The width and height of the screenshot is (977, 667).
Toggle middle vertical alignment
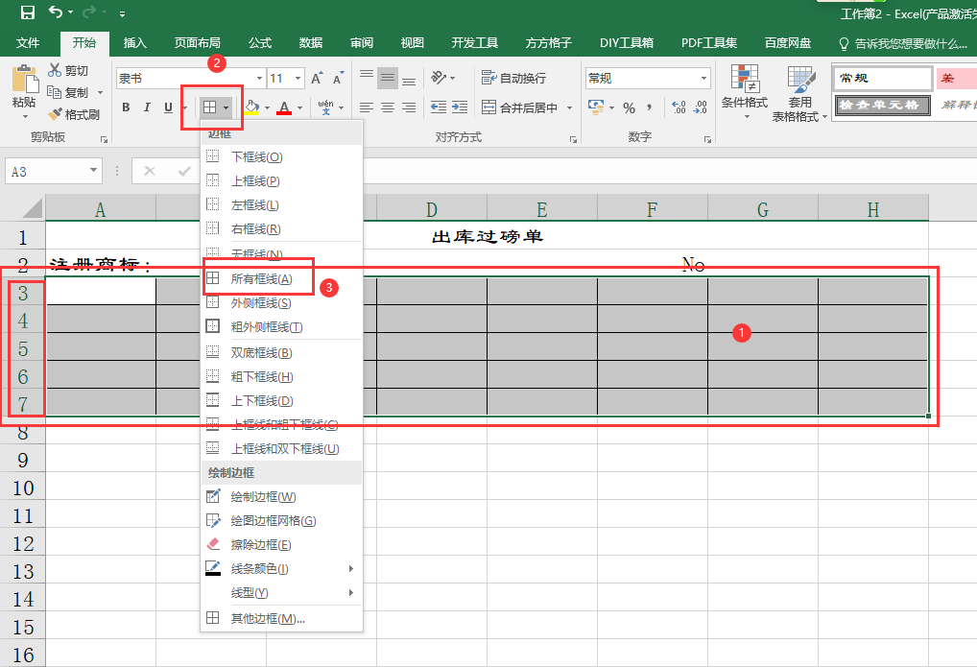[388, 78]
